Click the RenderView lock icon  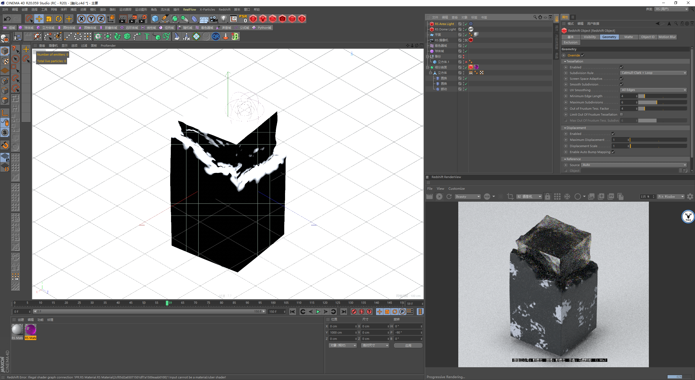(x=548, y=197)
